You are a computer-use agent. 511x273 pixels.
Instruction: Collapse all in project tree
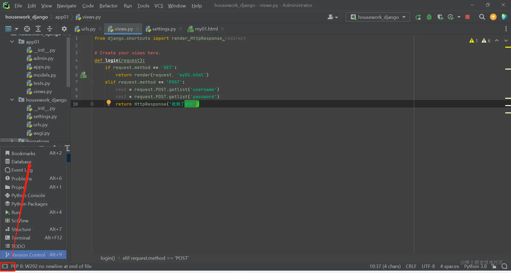[50, 29]
